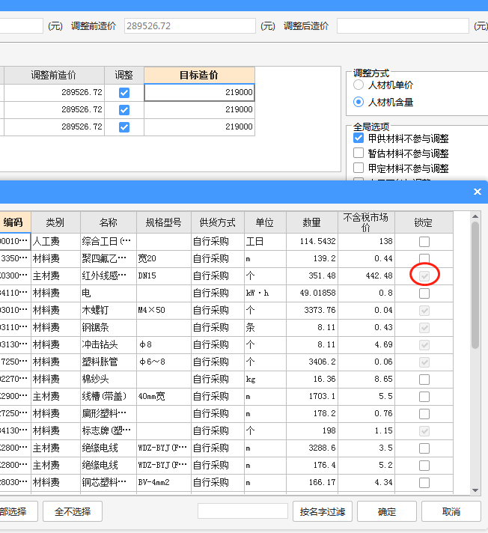Toggle lock checkbox for 铜芯塑料 row
This screenshot has width=488, height=533.
[424, 482]
